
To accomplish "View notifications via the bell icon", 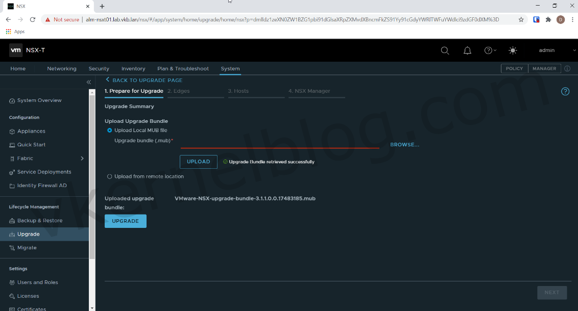I will point(467,50).
